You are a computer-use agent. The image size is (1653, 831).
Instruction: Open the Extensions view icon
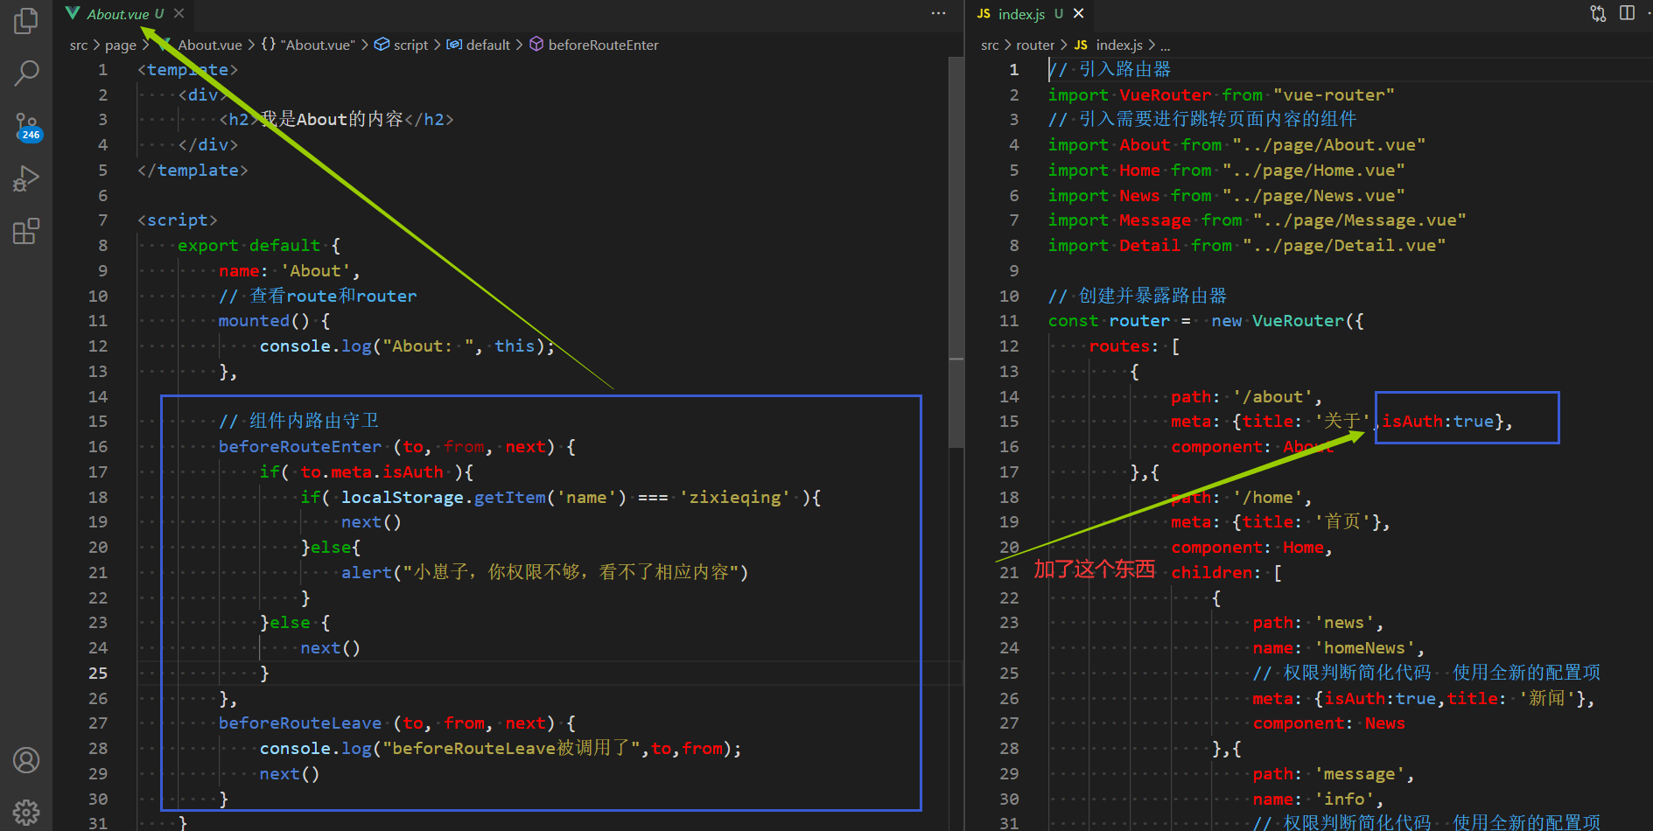[26, 232]
